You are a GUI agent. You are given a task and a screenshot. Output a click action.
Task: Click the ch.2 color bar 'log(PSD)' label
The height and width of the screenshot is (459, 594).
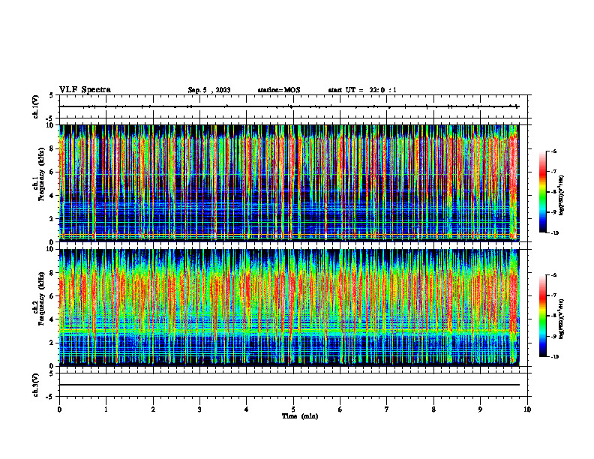(x=562, y=319)
